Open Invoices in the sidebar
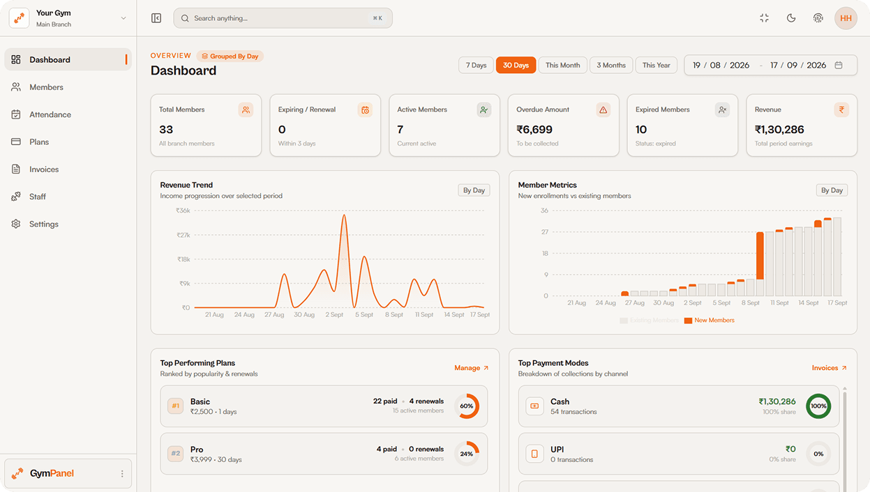Screen dimensions: 870x492 68,169
